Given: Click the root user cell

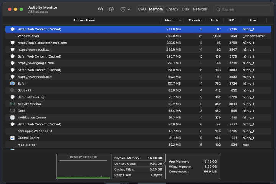Looking at the screenshot, I should pyautogui.click(x=246, y=145).
